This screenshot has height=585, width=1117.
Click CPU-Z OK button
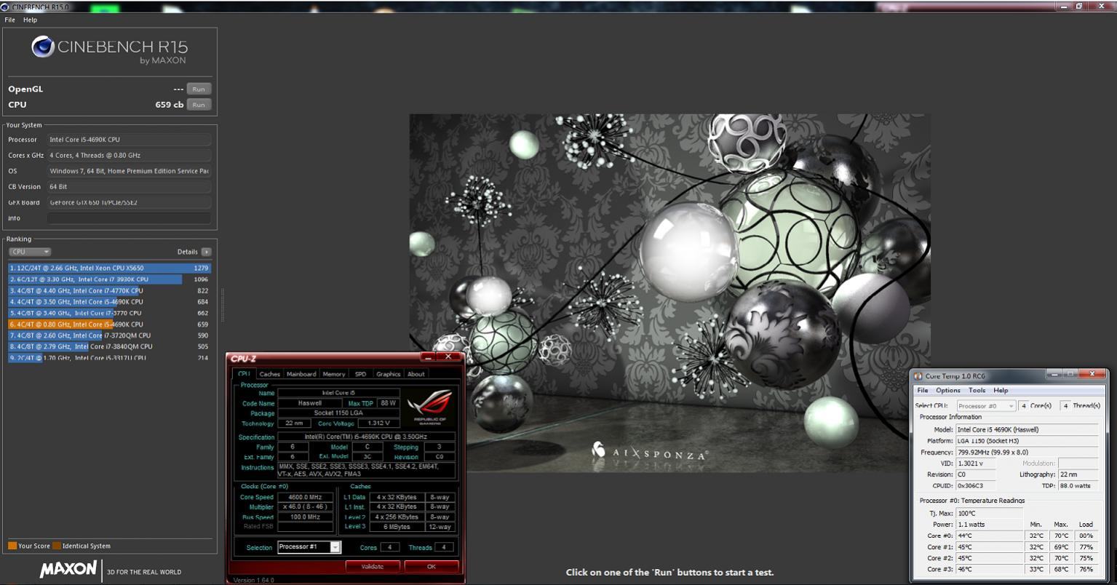click(432, 566)
